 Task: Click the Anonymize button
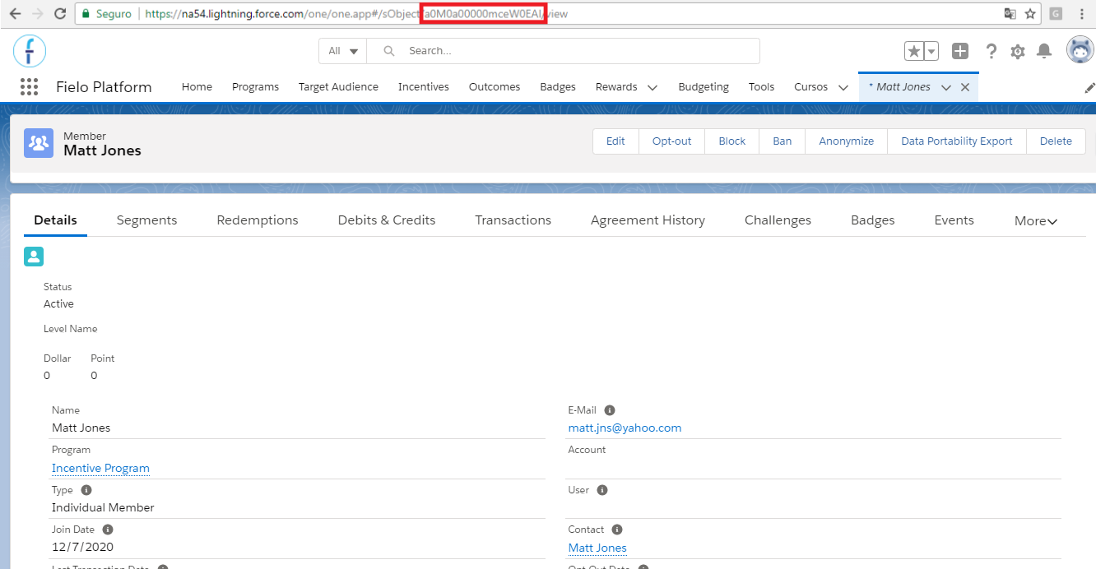pyautogui.click(x=847, y=141)
